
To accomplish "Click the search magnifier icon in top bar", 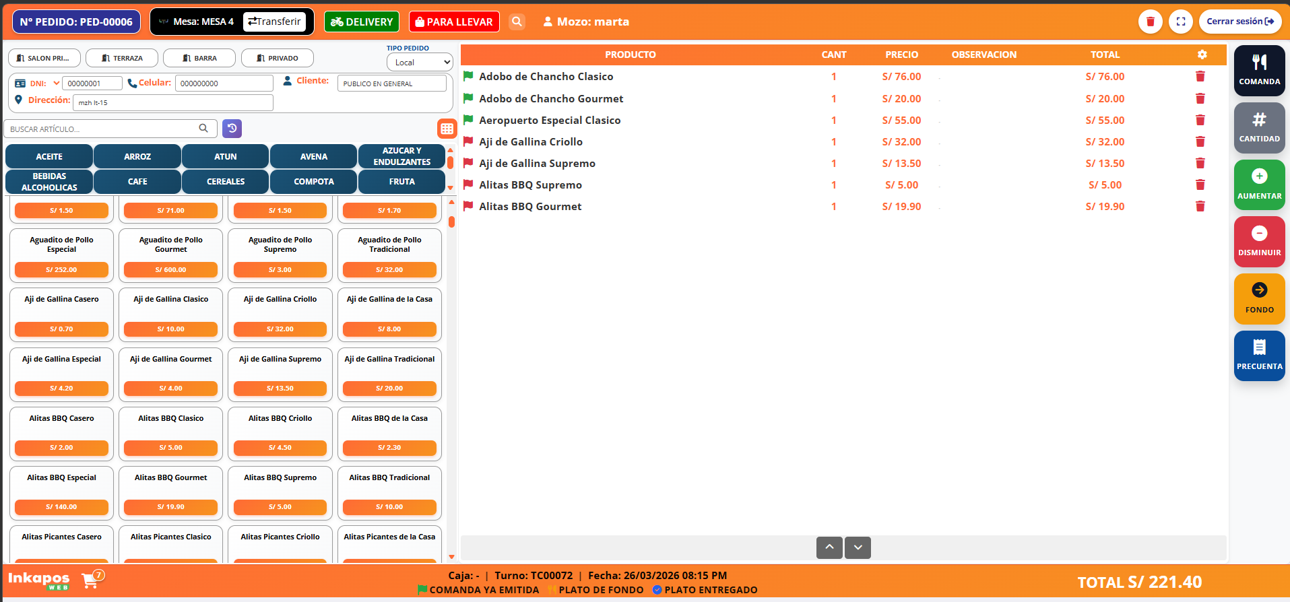I will pyautogui.click(x=517, y=22).
